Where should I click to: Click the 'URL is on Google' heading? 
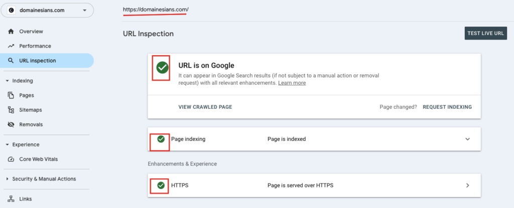pyautogui.click(x=206, y=65)
